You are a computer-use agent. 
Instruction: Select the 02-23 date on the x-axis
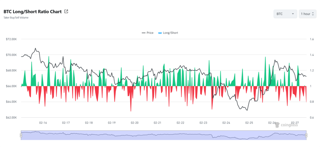(x=203, y=123)
